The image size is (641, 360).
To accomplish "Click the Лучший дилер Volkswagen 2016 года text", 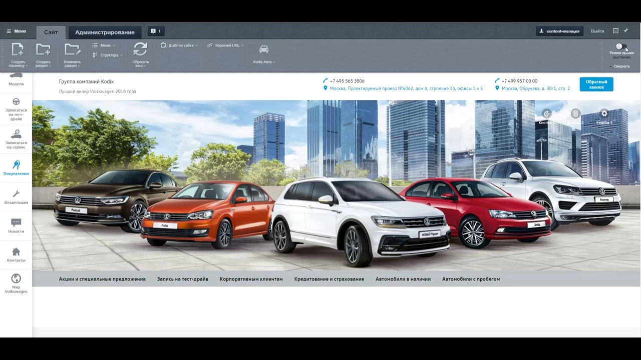I will pyautogui.click(x=97, y=91).
